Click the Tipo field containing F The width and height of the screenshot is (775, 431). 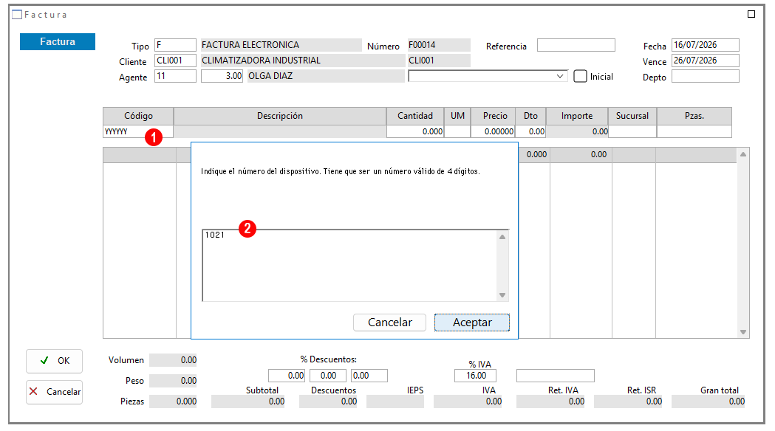tap(175, 45)
